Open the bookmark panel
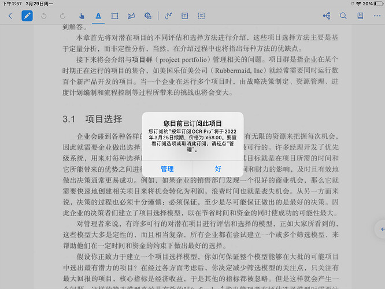385x289 pixels. pos(360,16)
